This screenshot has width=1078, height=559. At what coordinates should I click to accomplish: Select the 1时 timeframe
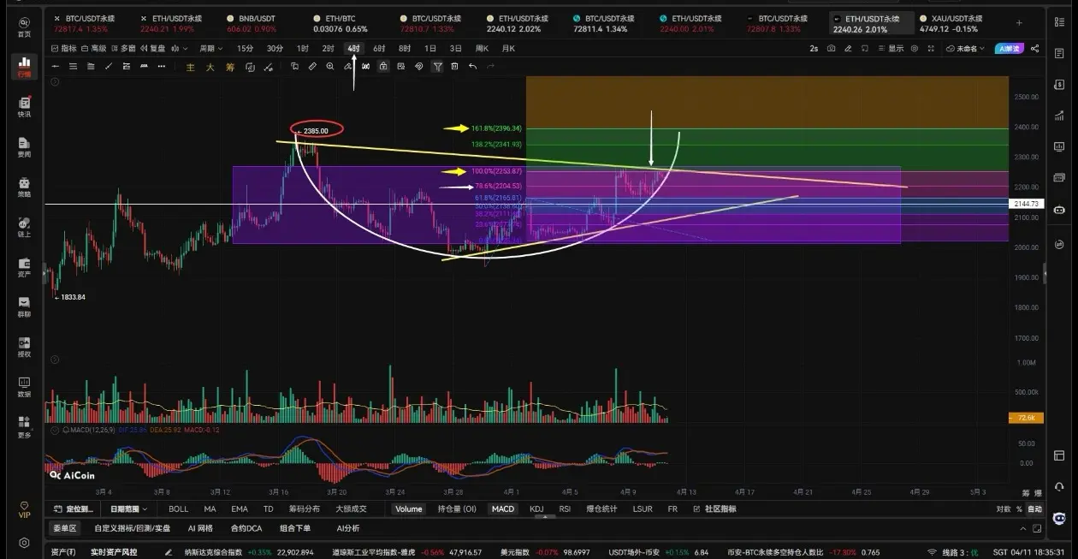click(x=302, y=49)
